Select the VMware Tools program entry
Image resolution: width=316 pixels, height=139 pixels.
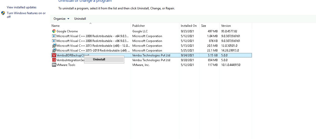66,65
